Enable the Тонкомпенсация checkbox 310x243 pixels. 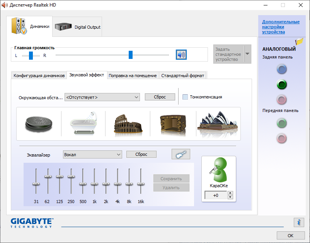[x=185, y=97]
